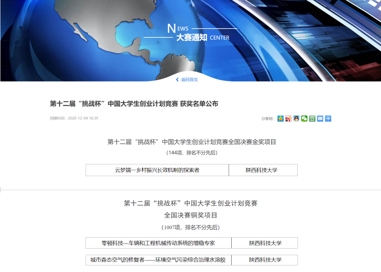Select 陕西科技大学 cell beside 城市森态空气 project
Image resolution: width=381 pixels, height=272 pixels.
point(265,260)
